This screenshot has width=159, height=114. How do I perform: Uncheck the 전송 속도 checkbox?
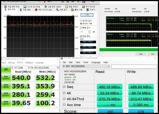pyautogui.click(x=81, y=36)
